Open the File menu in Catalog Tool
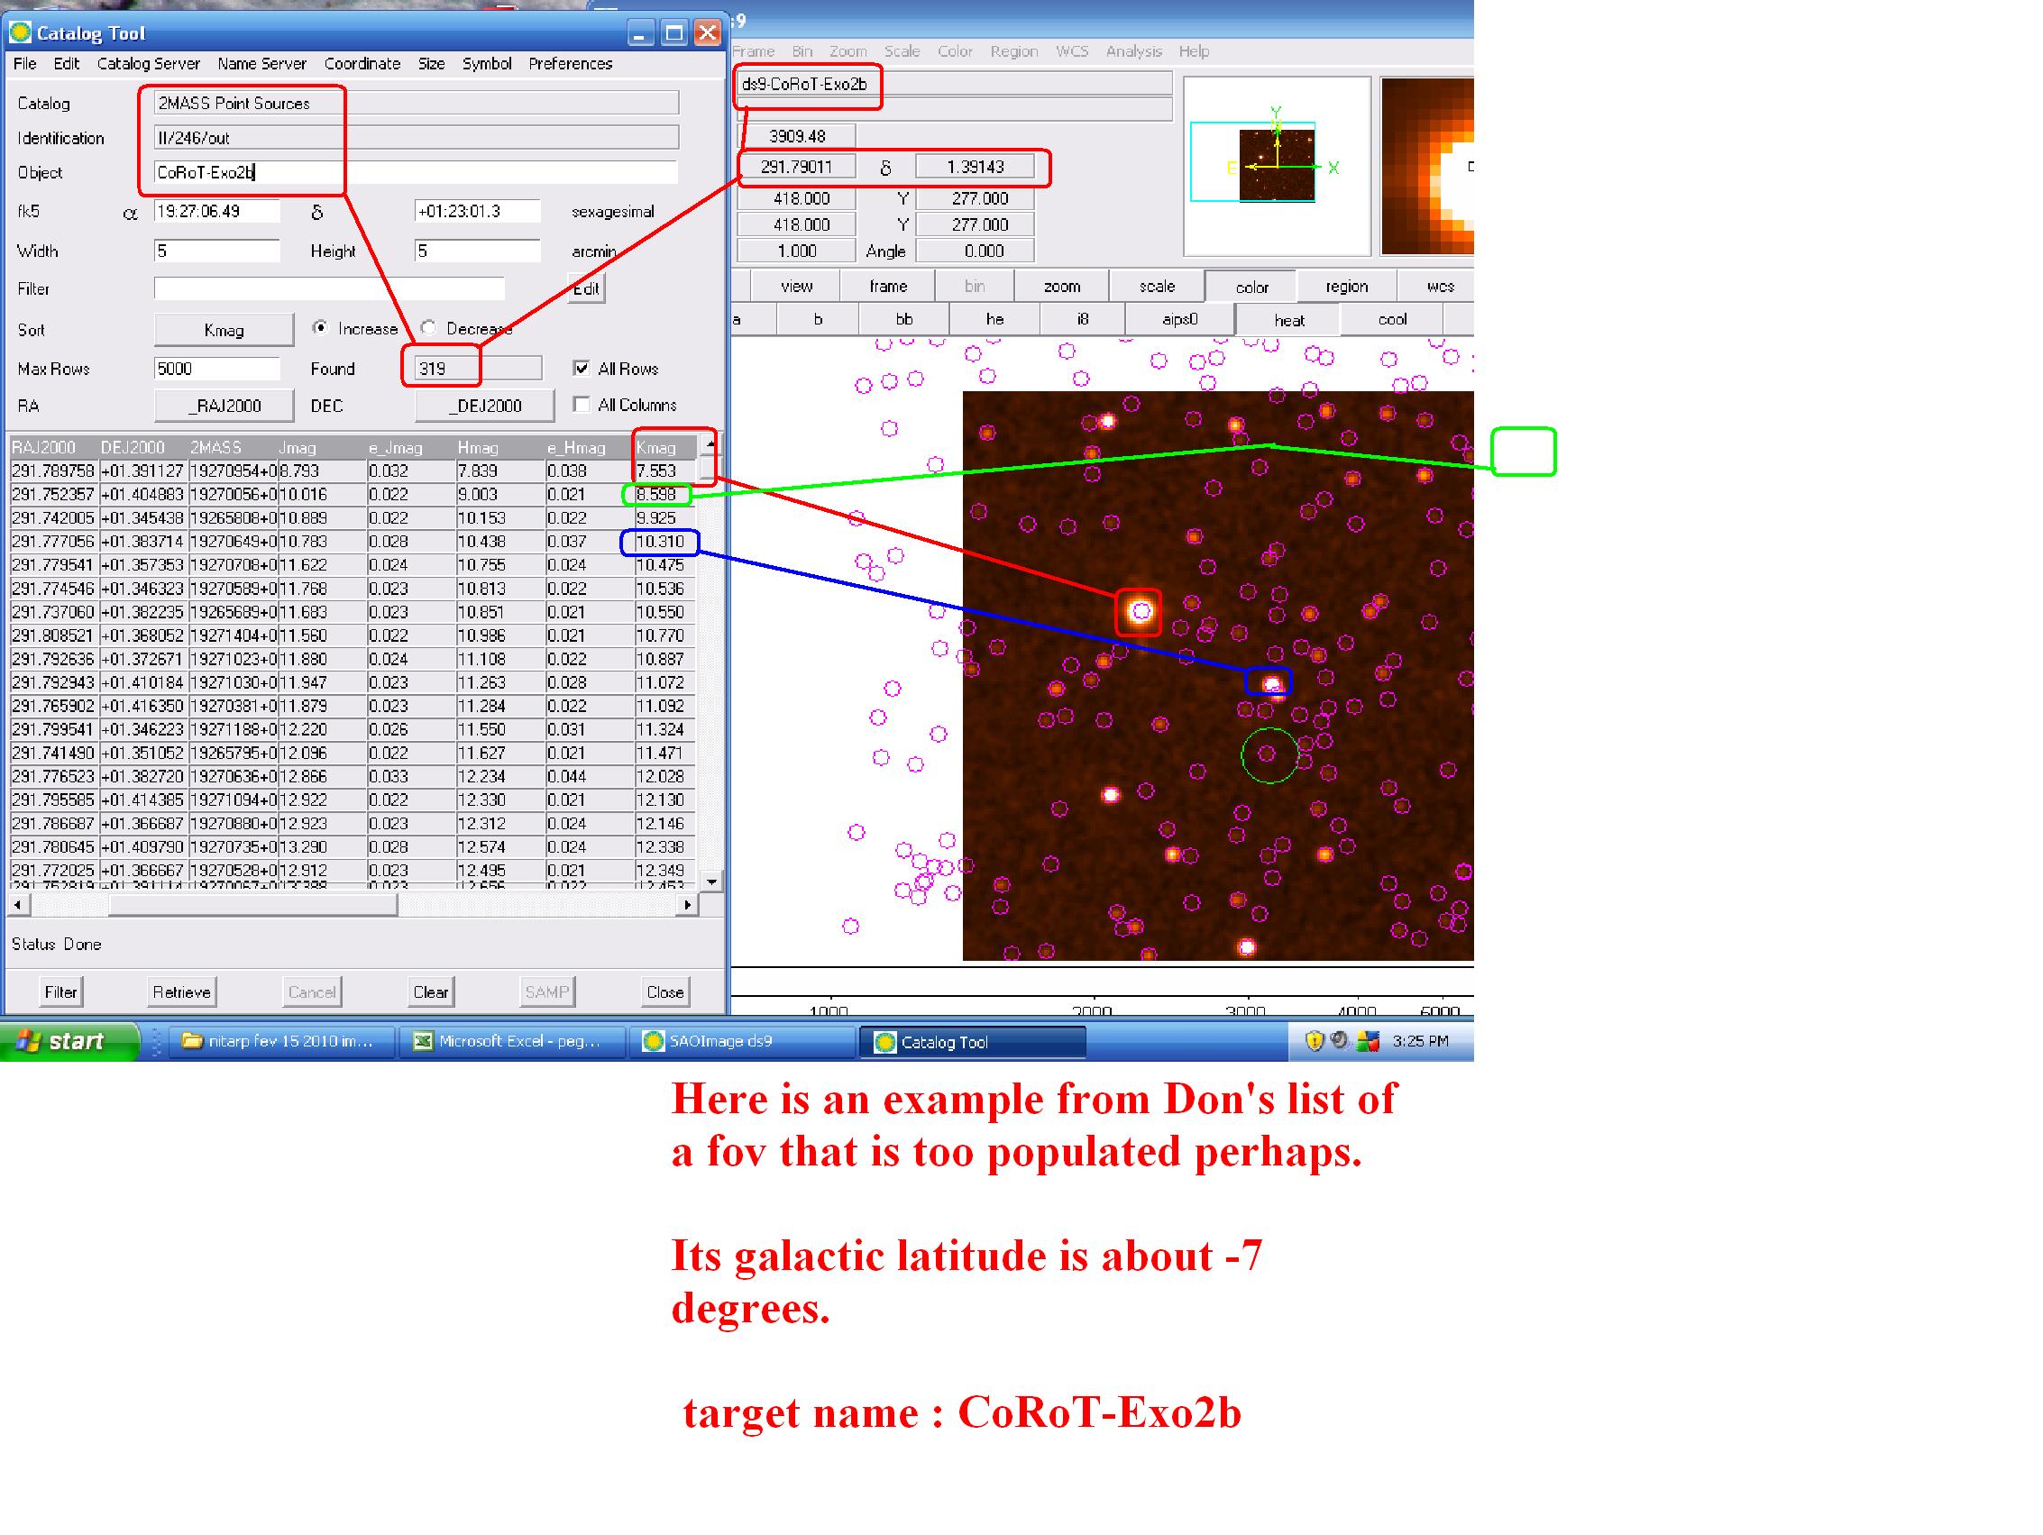The width and height of the screenshot is (2043, 1535). 25,64
